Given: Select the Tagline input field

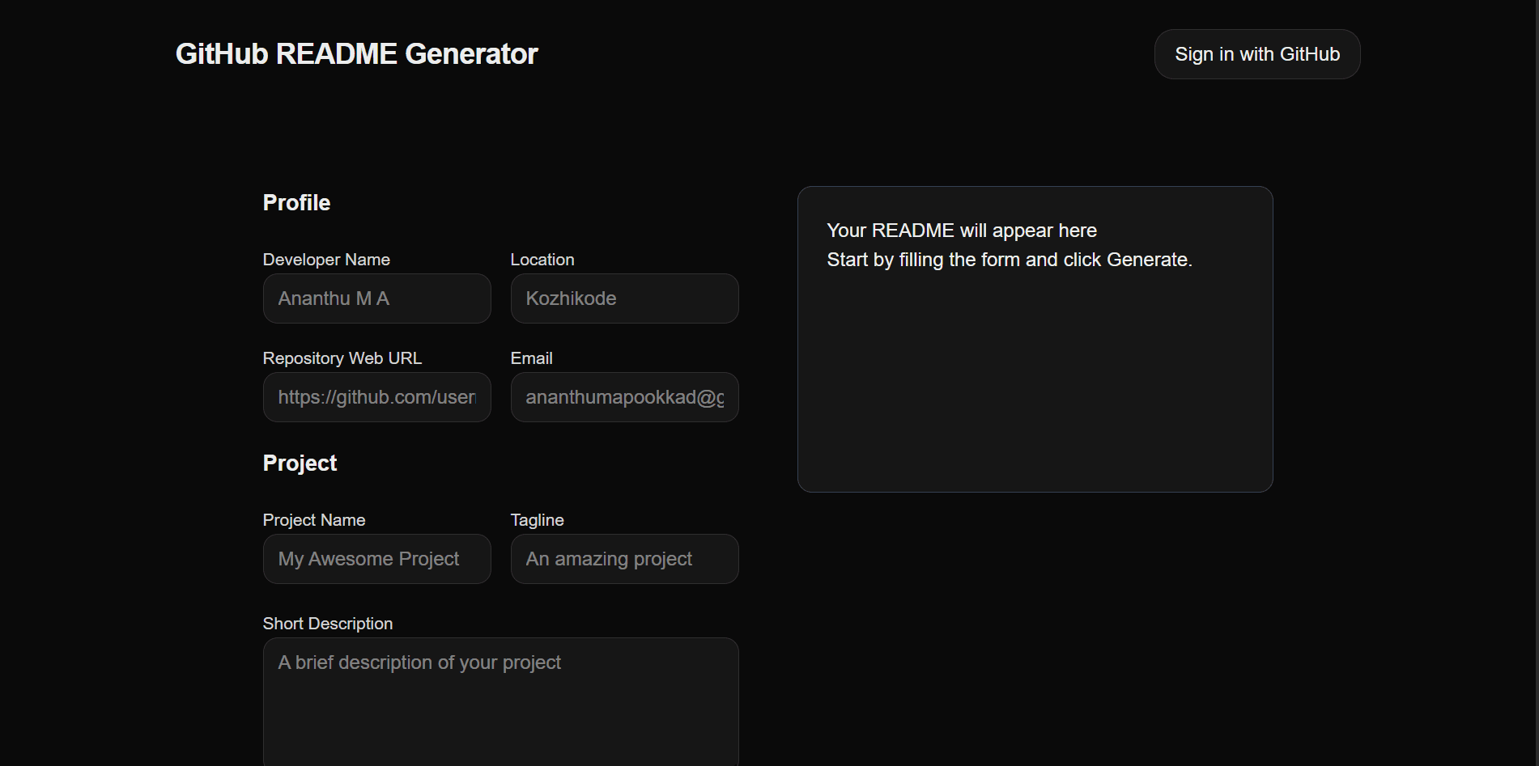Looking at the screenshot, I should point(624,559).
